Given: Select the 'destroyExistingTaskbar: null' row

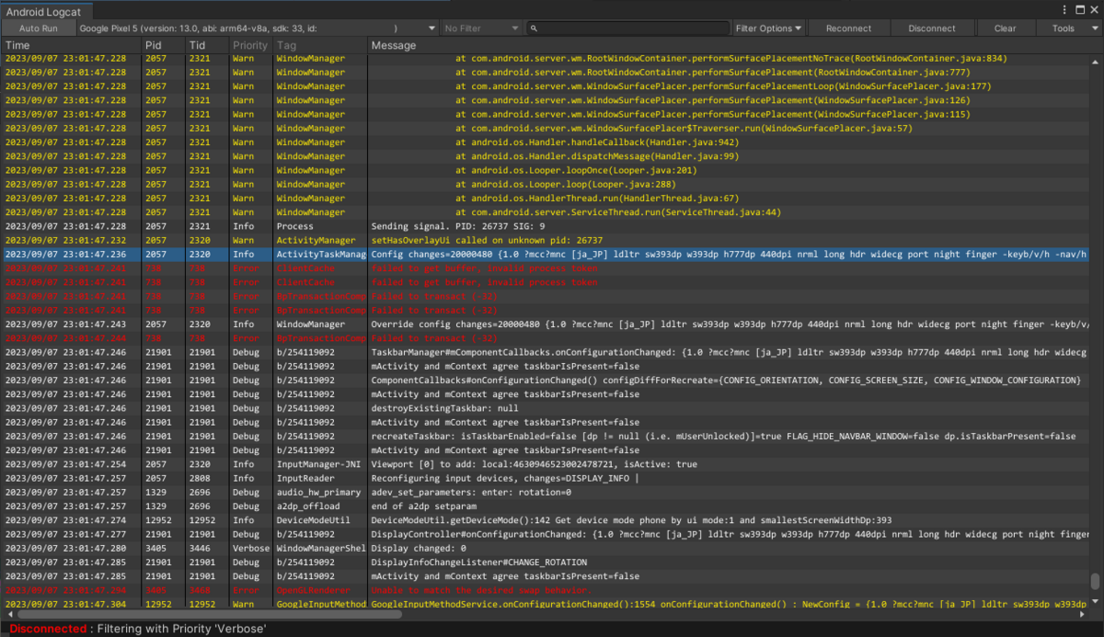Looking at the screenshot, I should coord(546,408).
